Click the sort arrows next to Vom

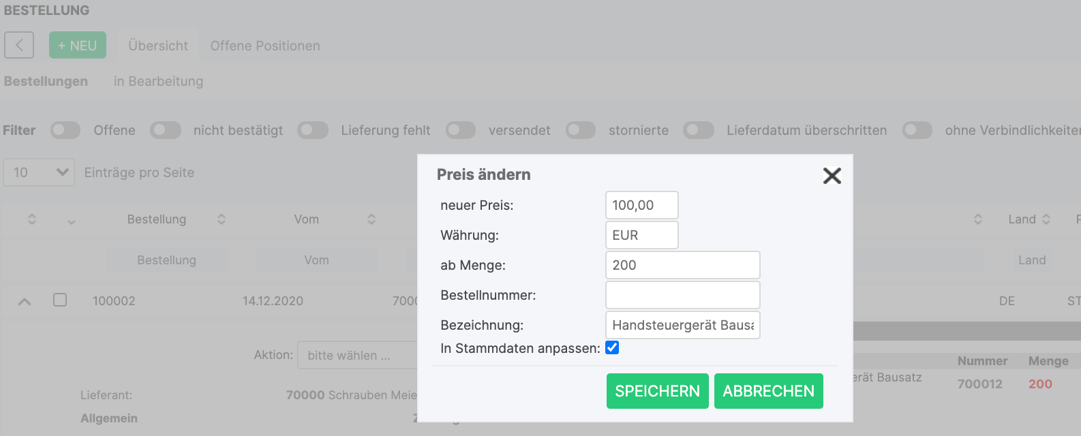point(371,219)
